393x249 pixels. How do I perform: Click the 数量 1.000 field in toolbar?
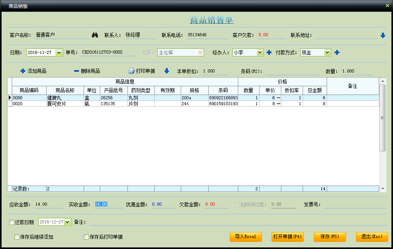point(357,71)
